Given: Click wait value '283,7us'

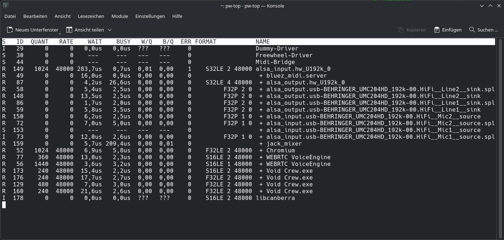Looking at the screenshot, I should pos(90,69).
